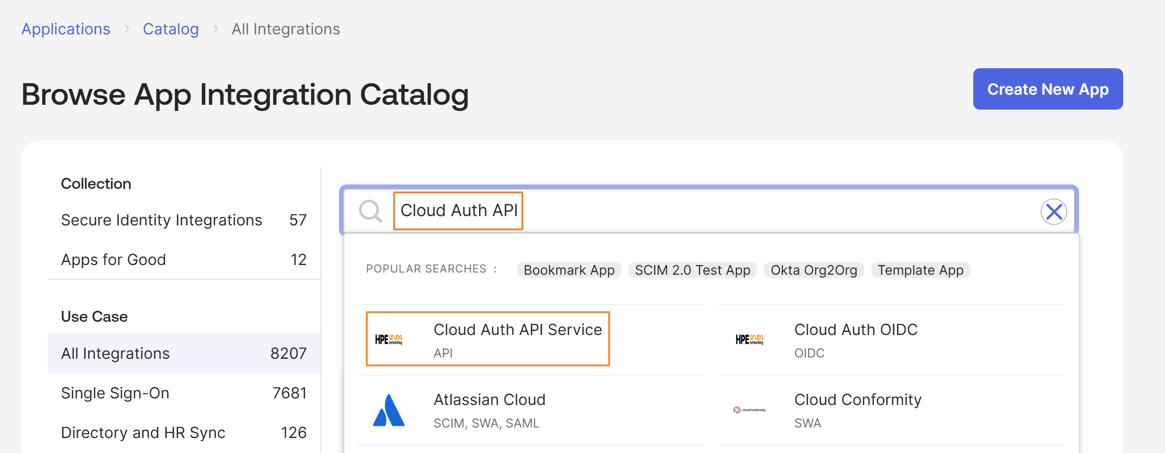Click the SWA label under Cloud Conformity
The image size is (1165, 453).
coord(808,423)
